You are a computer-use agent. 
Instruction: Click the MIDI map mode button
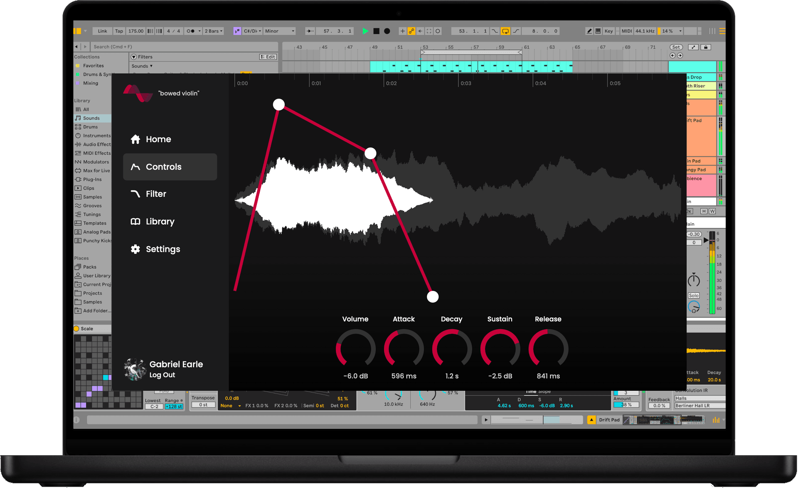point(627,31)
